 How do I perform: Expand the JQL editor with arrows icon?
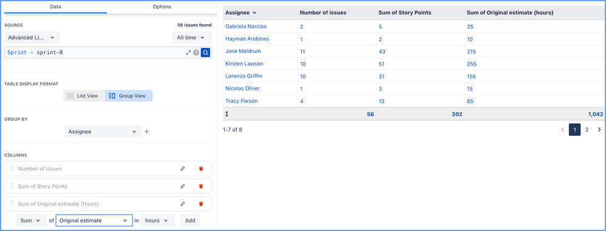point(189,53)
